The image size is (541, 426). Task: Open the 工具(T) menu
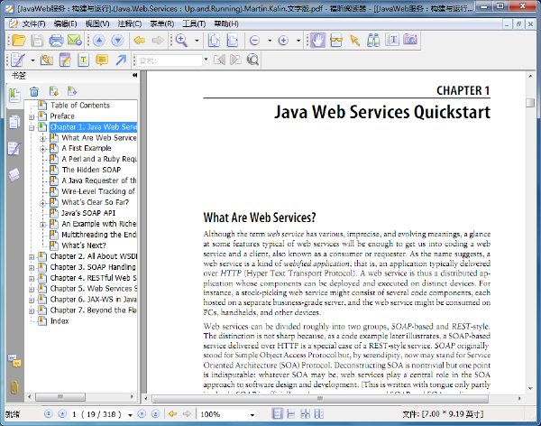tap(194, 23)
